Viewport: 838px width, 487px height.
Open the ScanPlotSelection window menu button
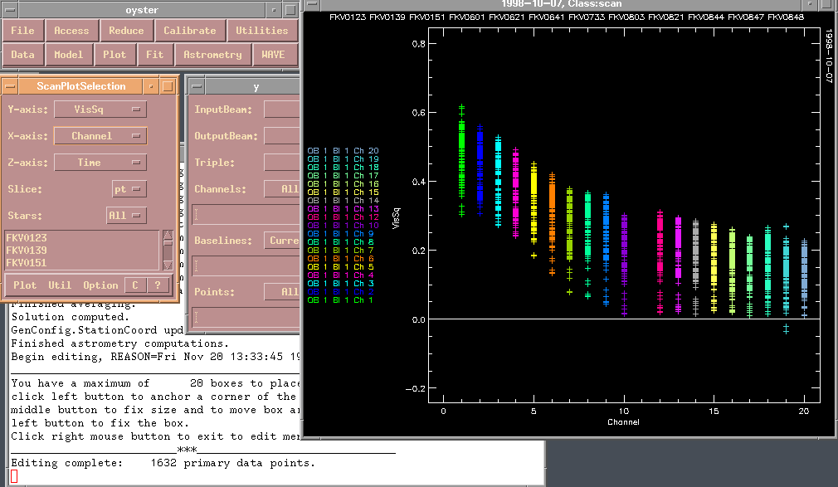[x=10, y=86]
